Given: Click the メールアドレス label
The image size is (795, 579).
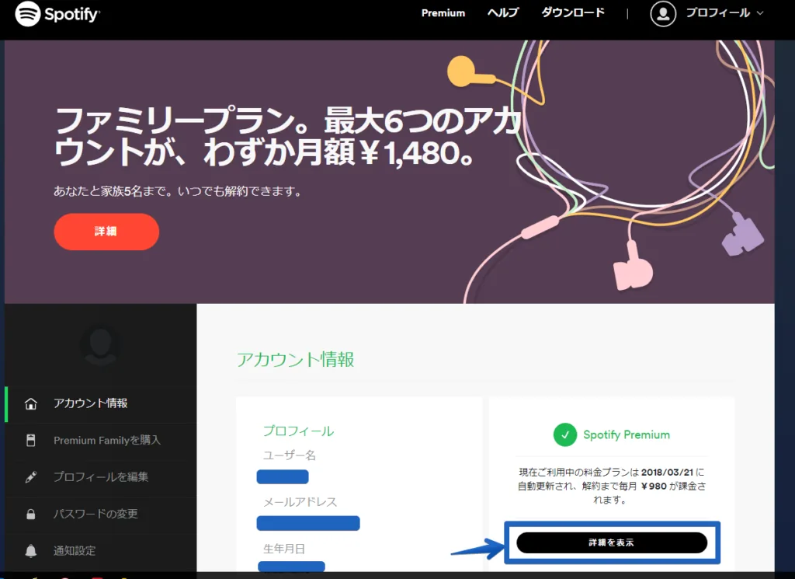Looking at the screenshot, I should pos(300,502).
